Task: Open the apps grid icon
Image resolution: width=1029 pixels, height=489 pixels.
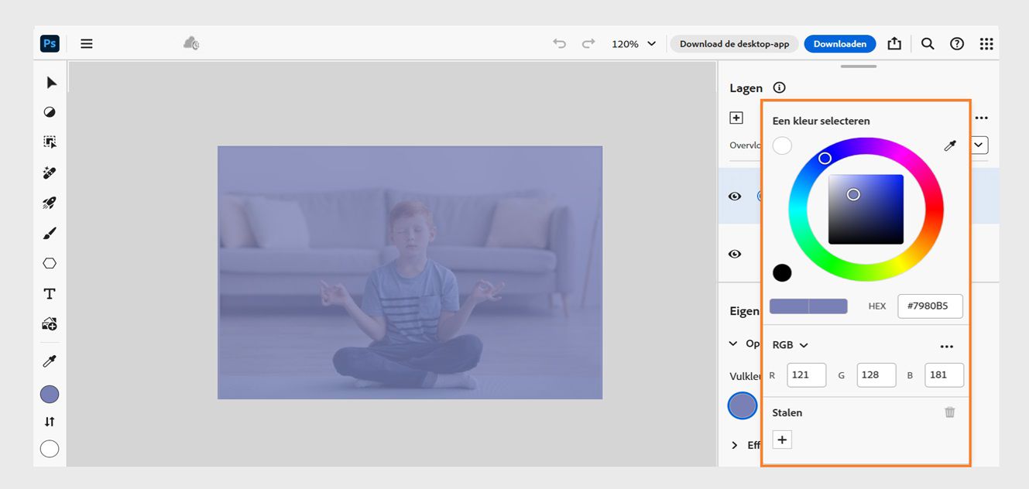Action: tap(986, 44)
